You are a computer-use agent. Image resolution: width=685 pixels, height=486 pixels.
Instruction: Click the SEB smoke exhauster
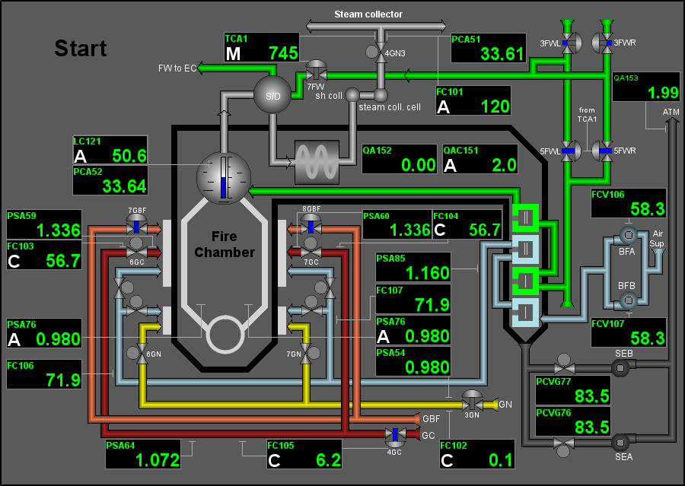tap(620, 367)
